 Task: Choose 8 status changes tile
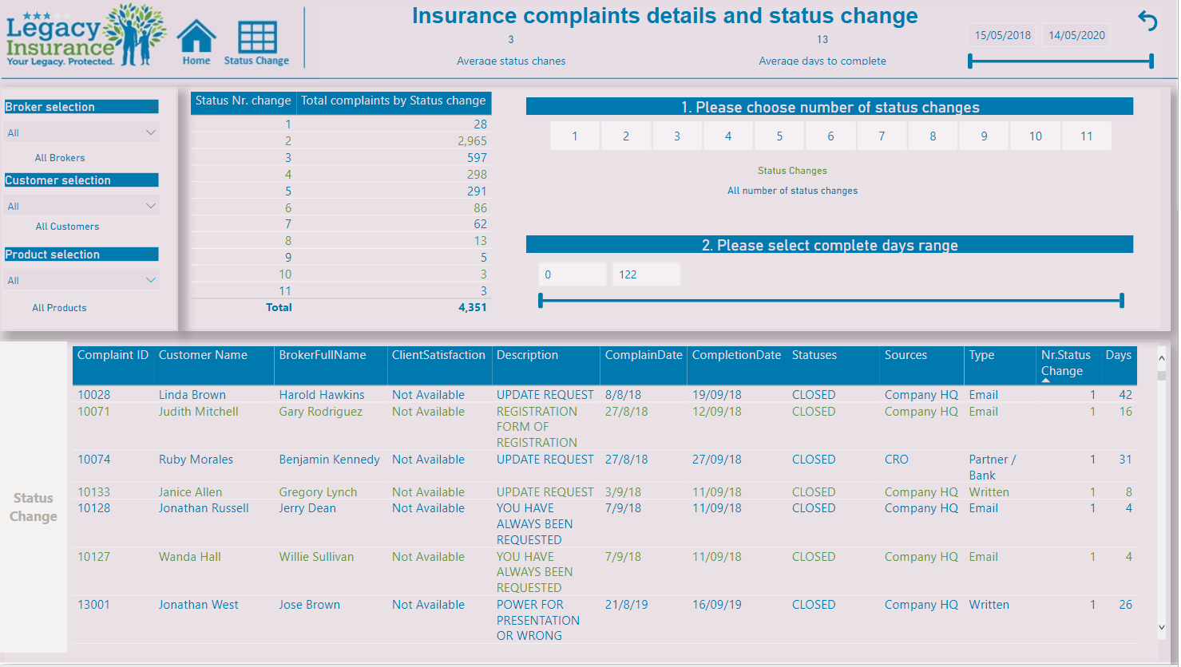(x=933, y=136)
